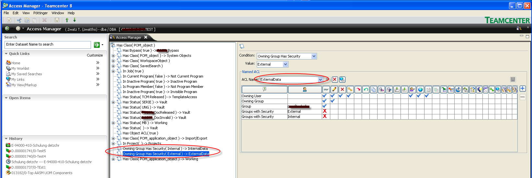Expand Has Class( WorkspaceObject ) tree node
Image resolution: width=532 pixels, height=178 pixels.
113,61
